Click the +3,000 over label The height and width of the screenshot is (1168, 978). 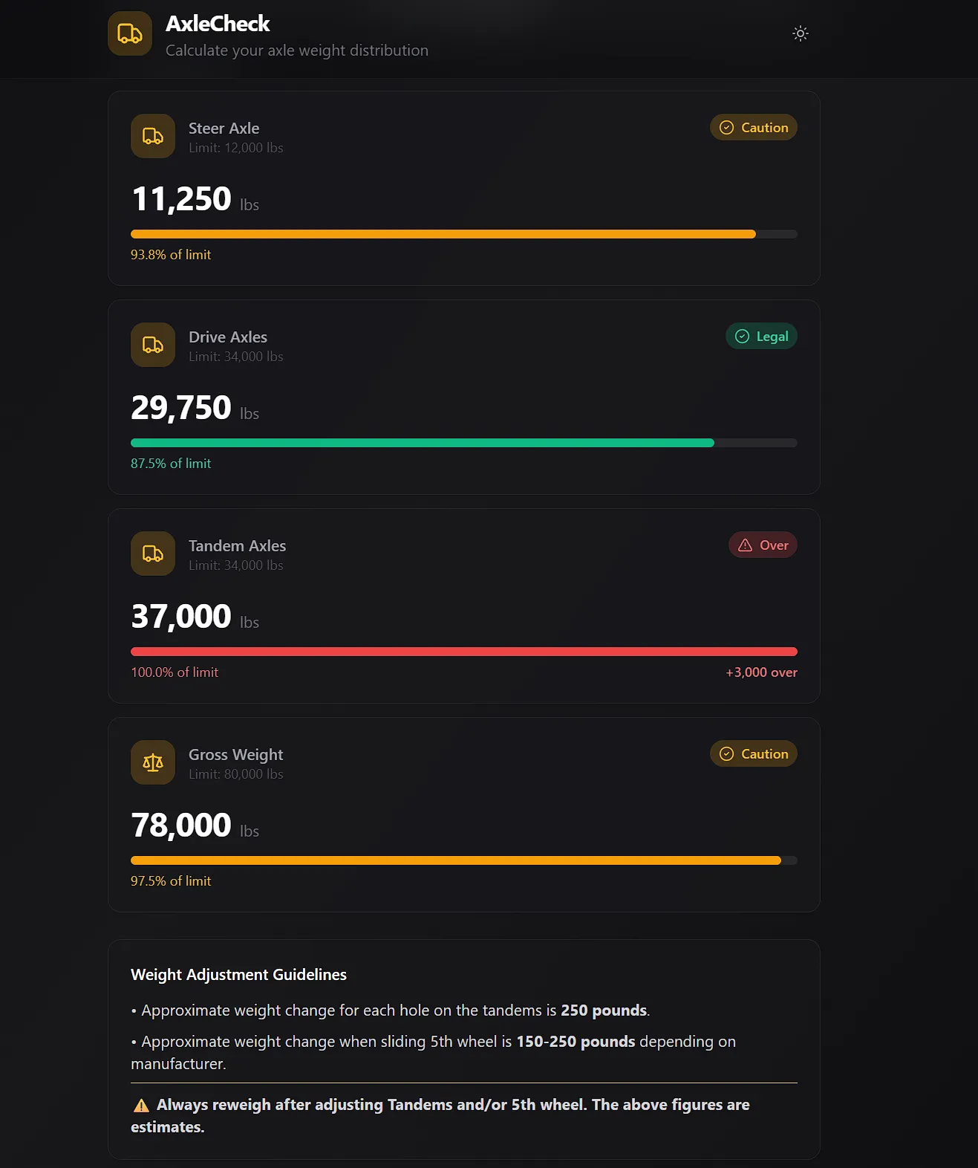coord(761,672)
